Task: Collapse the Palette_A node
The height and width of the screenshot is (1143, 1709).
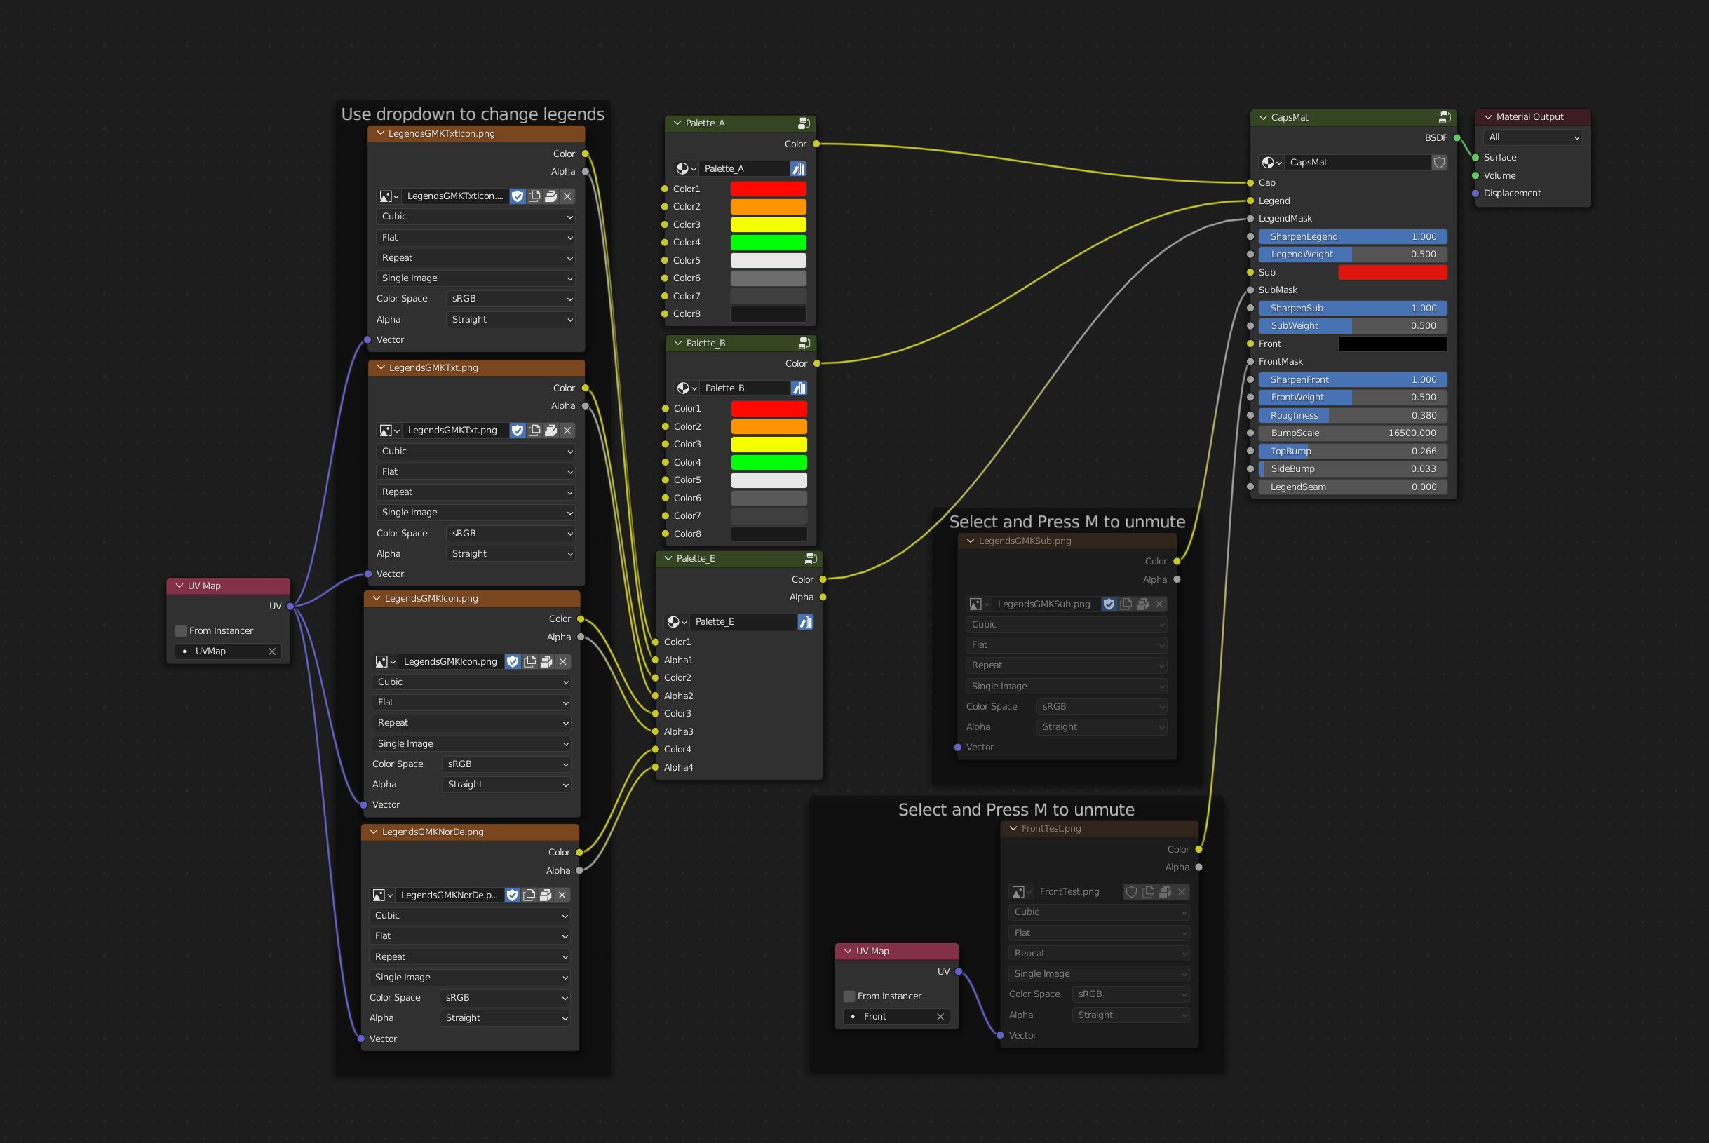Action: (x=677, y=123)
